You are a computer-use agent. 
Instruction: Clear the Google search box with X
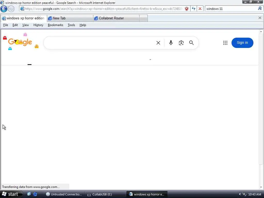158,43
